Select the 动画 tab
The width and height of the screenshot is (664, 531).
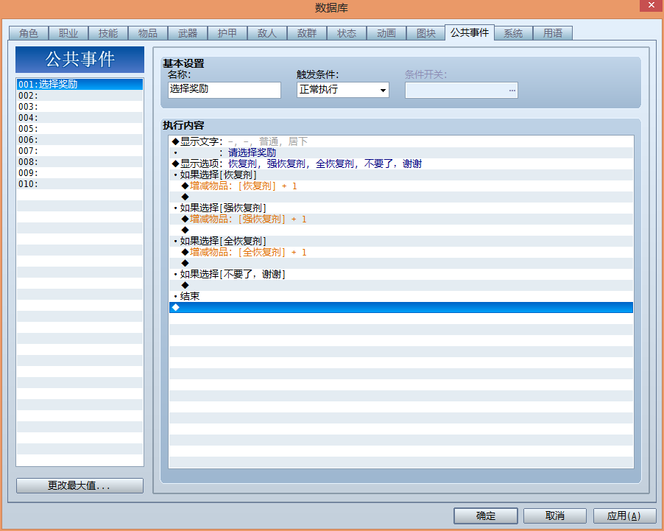point(386,33)
